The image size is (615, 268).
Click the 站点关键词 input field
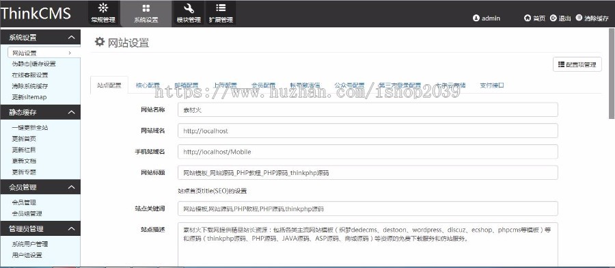coord(368,209)
